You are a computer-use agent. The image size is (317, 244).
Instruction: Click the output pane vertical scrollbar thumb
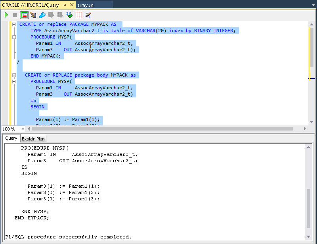coord(309,208)
